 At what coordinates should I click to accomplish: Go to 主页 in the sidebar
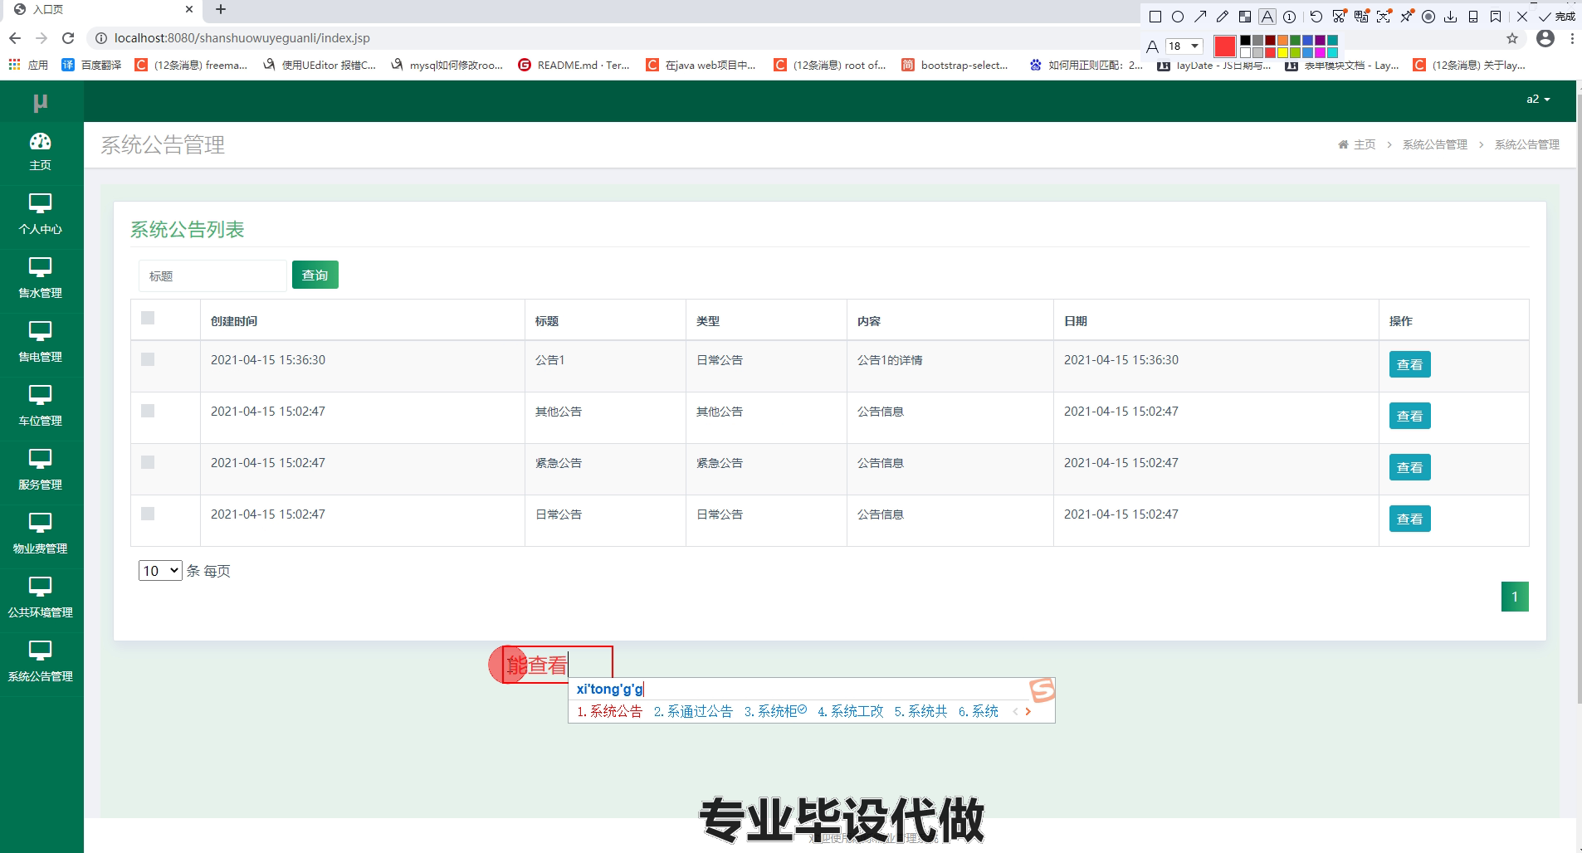pos(41,152)
